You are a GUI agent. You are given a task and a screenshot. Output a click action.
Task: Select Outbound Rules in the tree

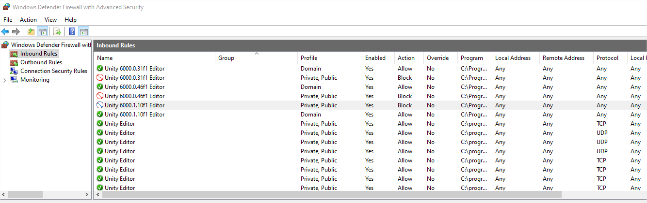point(41,62)
